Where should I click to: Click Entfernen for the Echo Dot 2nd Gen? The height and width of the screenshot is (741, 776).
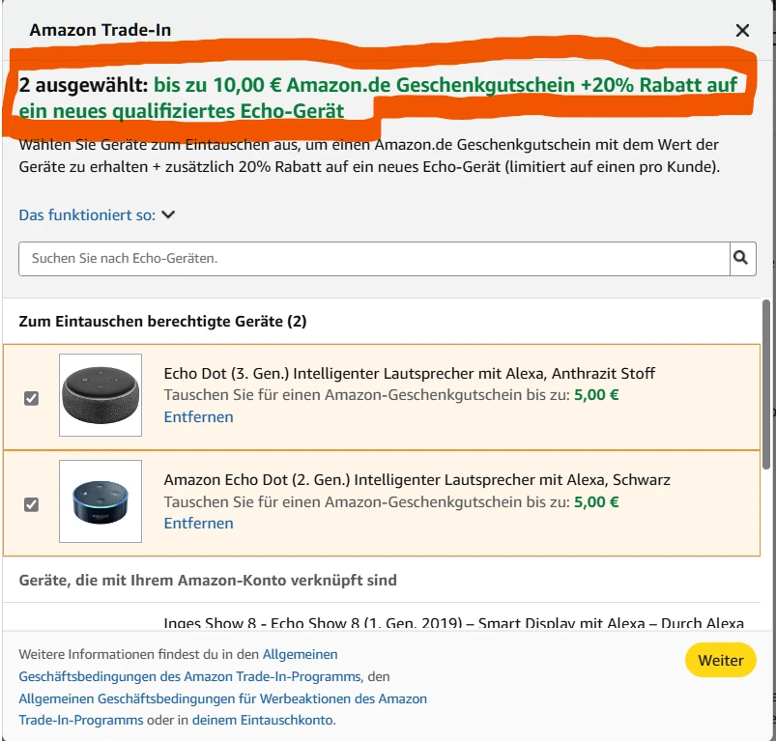(198, 523)
